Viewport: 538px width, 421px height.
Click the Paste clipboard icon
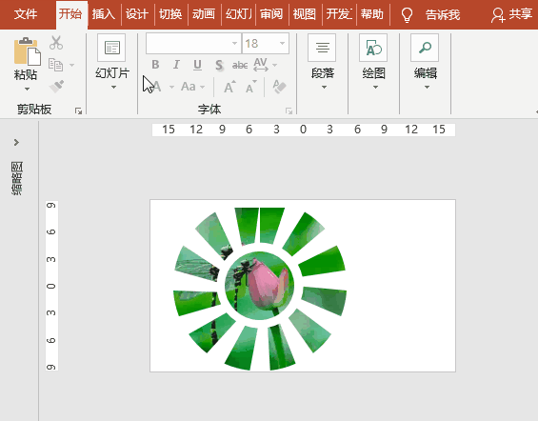tap(28, 51)
